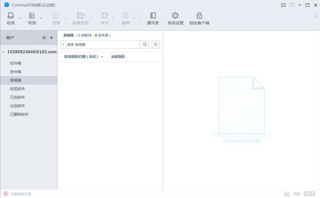Click the greyed 删除 delete trash icon

126,16
